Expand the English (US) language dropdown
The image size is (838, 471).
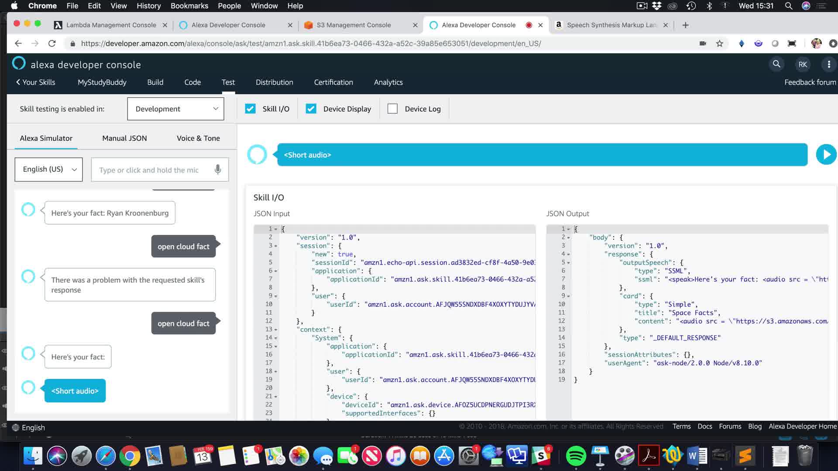pos(48,169)
